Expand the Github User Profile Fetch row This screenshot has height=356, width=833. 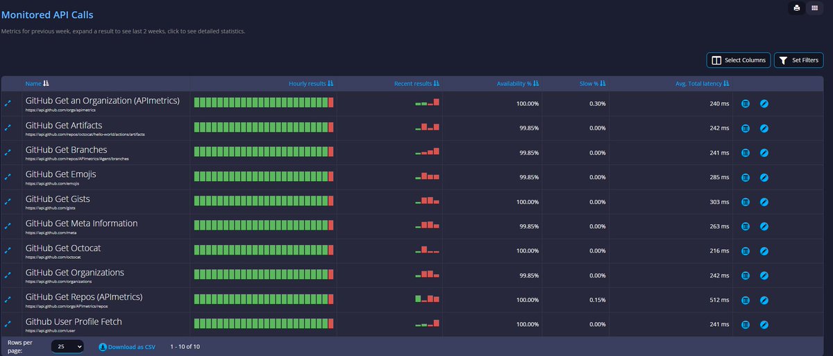click(x=8, y=324)
